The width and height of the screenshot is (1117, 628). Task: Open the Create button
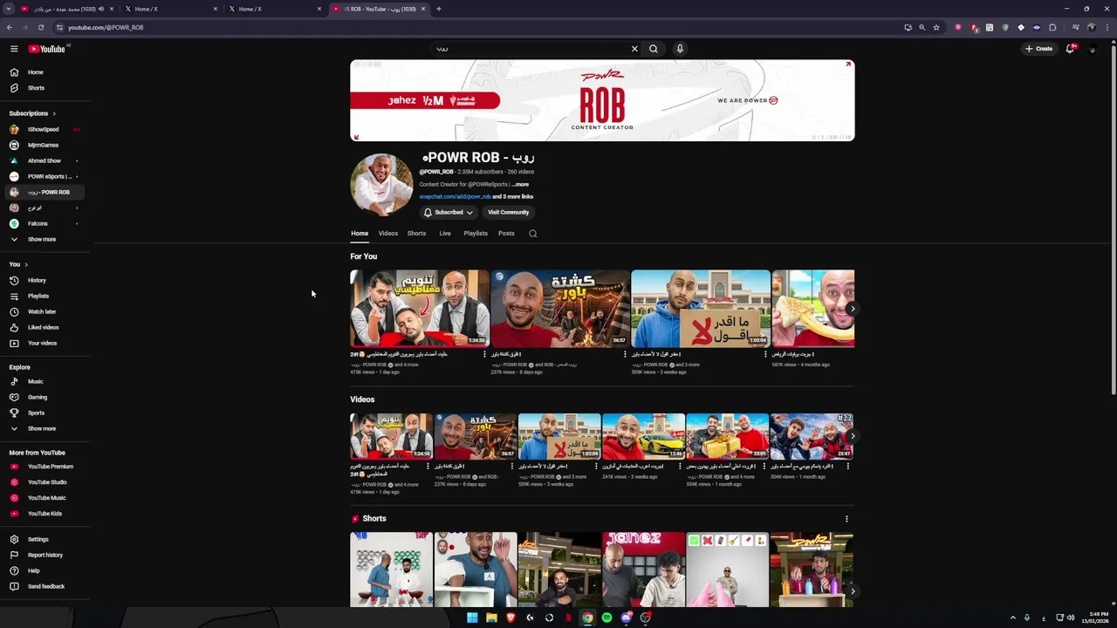(x=1039, y=49)
